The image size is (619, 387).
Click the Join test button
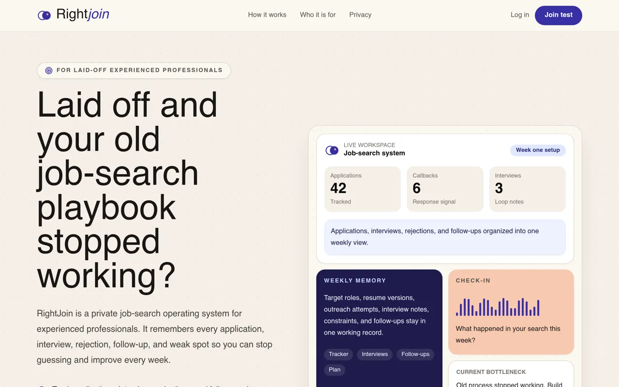(x=559, y=15)
